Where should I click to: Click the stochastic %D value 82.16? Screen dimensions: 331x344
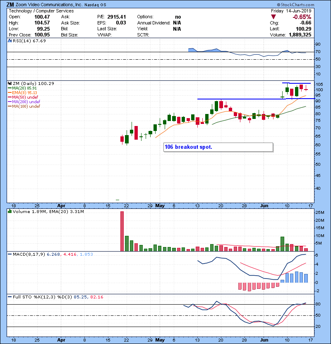[96, 297]
